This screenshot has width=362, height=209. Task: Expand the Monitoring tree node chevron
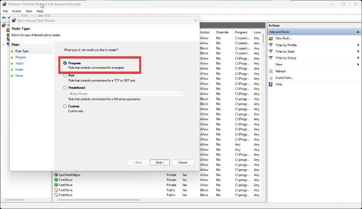[x=4, y=45]
